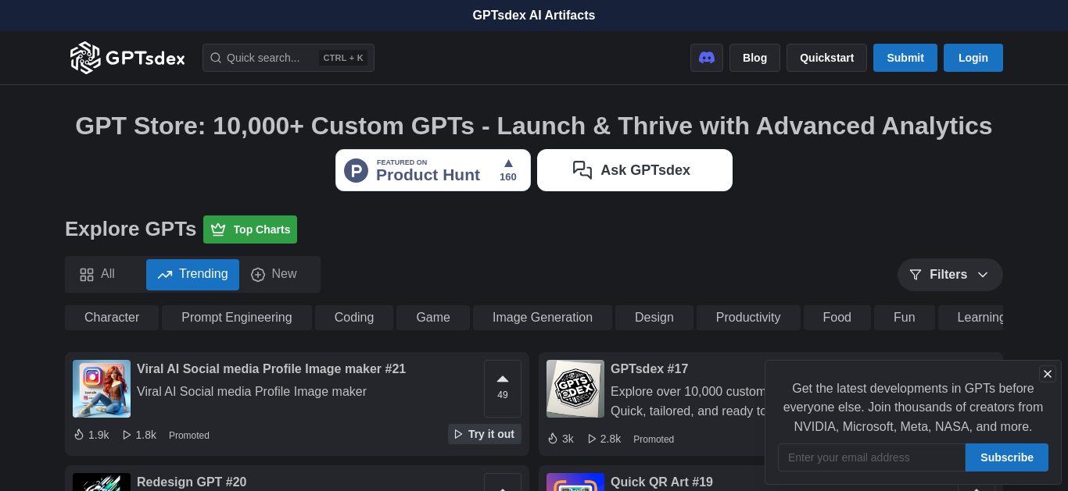Open the GPTsdex #17 title link
The height and width of the screenshot is (491, 1068).
[x=650, y=368]
